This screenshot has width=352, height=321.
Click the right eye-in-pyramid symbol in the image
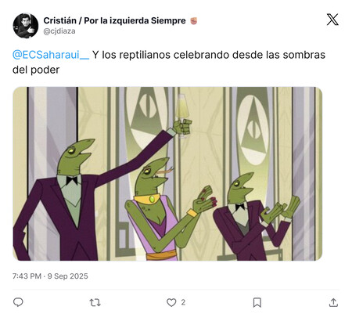click(x=253, y=130)
